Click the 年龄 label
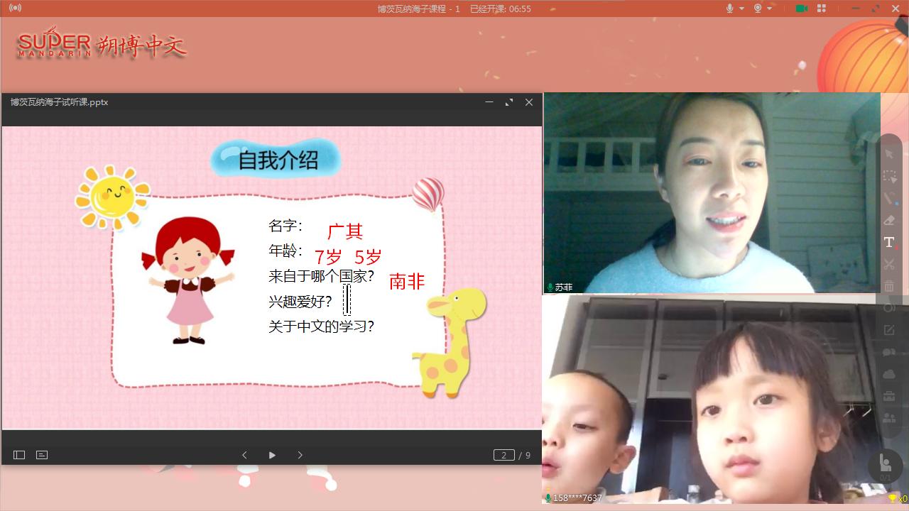909x511 pixels. coord(285,251)
